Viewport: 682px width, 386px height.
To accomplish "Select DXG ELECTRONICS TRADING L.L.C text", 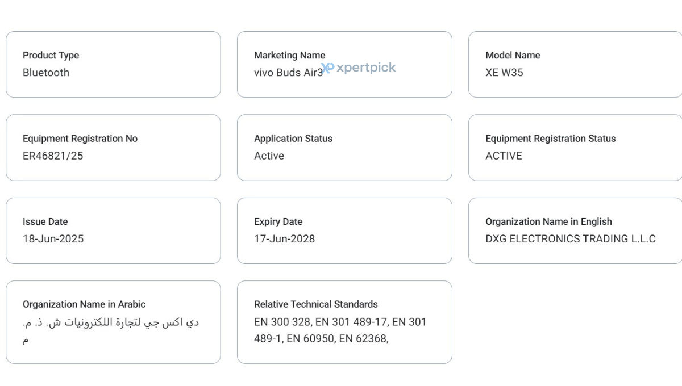I will 571,239.
